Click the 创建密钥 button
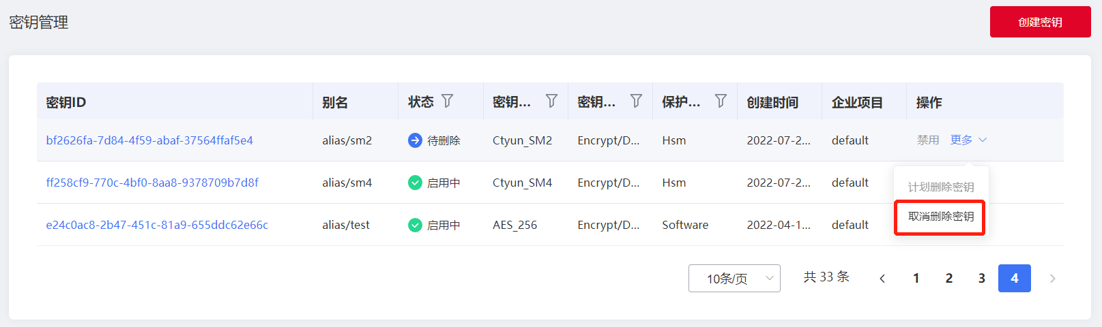Viewport: 1102px width, 327px height. pyautogui.click(x=1040, y=22)
